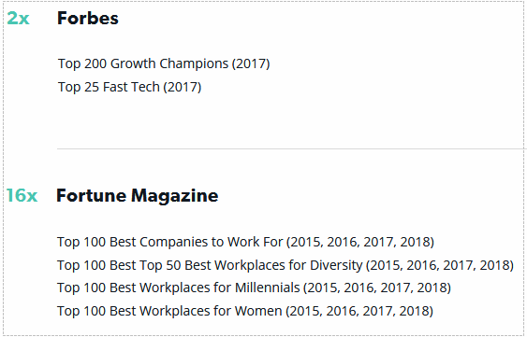The height and width of the screenshot is (337, 527).
Task: Click year 2018 in the Diversity line
Action: pyautogui.click(x=494, y=265)
